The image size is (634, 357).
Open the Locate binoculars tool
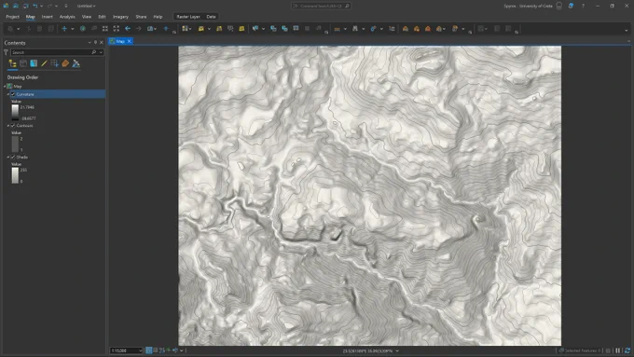click(x=355, y=29)
